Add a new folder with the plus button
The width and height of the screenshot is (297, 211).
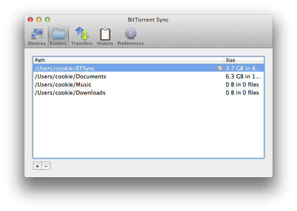coord(38,166)
